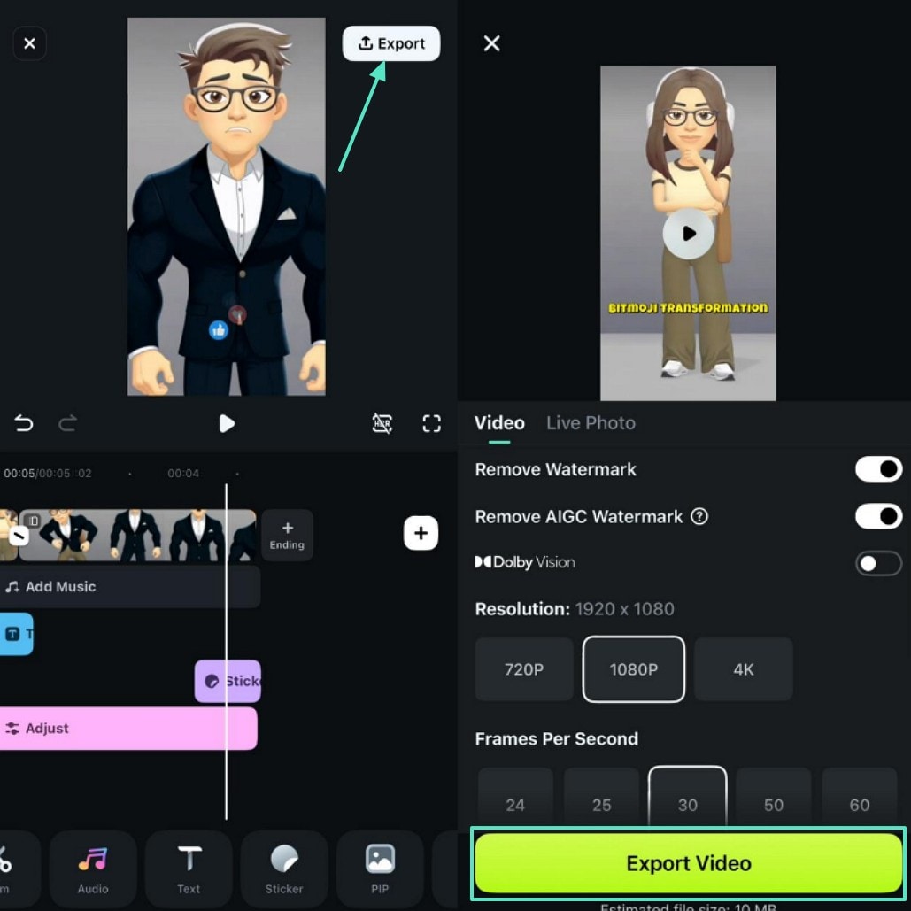
Task: Undo the last edit
Action: [x=24, y=423]
